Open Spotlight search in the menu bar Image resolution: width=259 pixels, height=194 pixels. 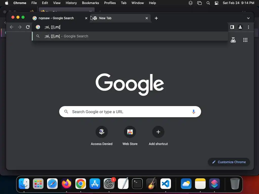tap(208, 3)
